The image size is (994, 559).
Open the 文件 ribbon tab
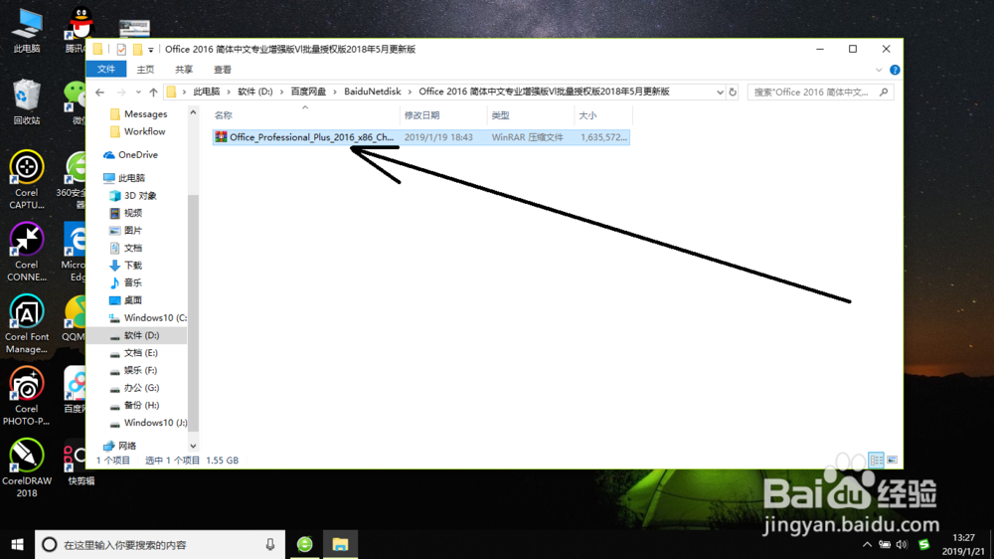[x=106, y=70]
